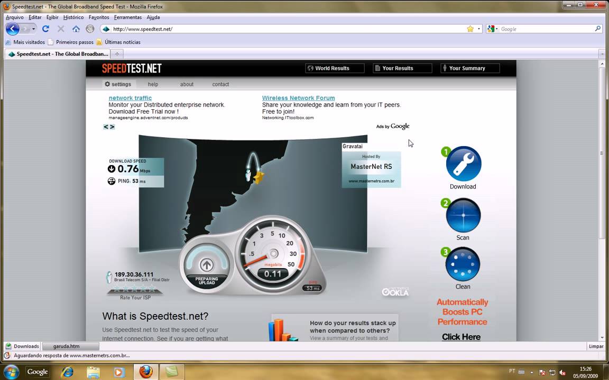Open the Editar menu
The image size is (609, 380).
35,17
